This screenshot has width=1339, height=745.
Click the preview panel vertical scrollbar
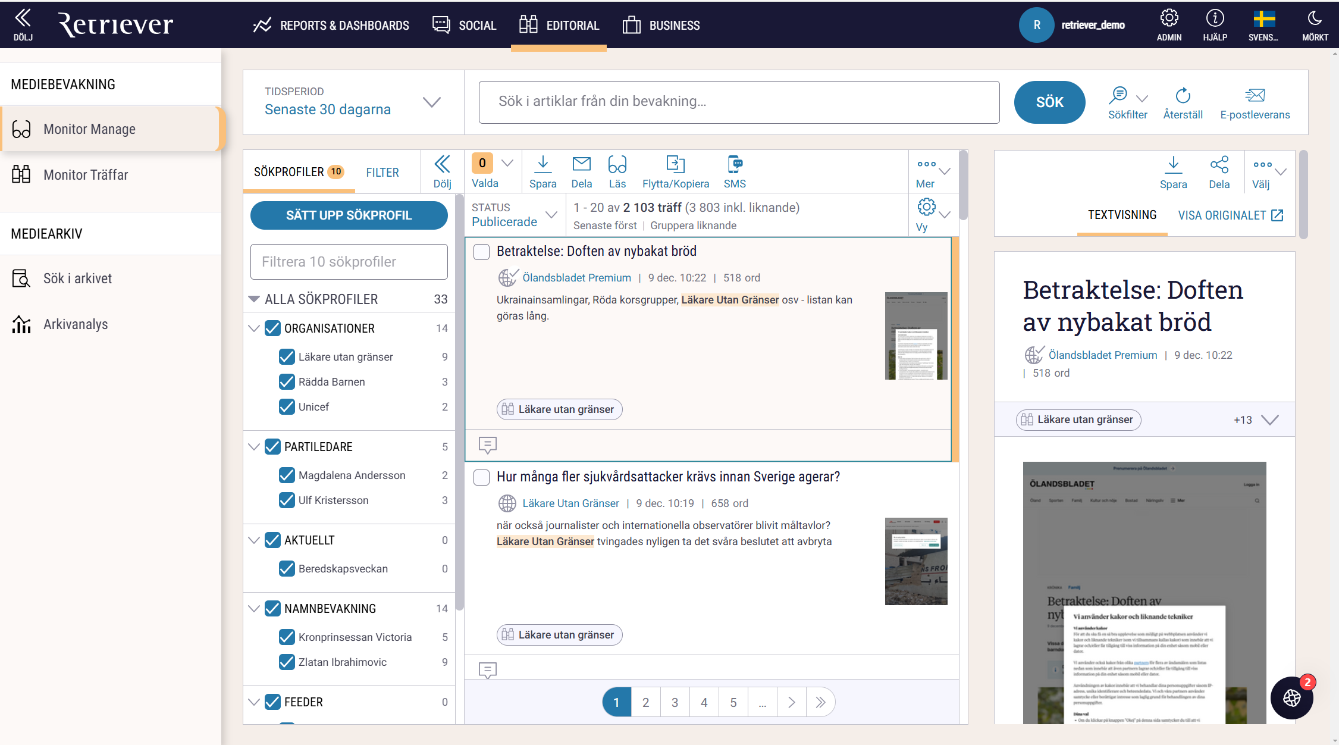pyautogui.click(x=1304, y=195)
